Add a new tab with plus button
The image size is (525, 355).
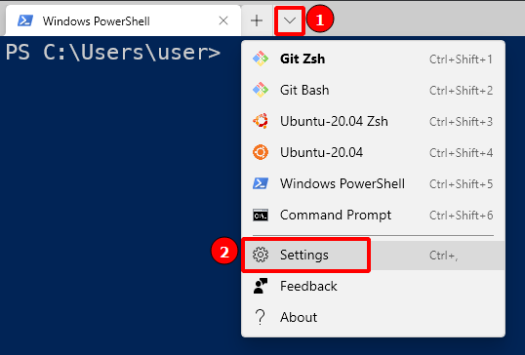point(257,20)
